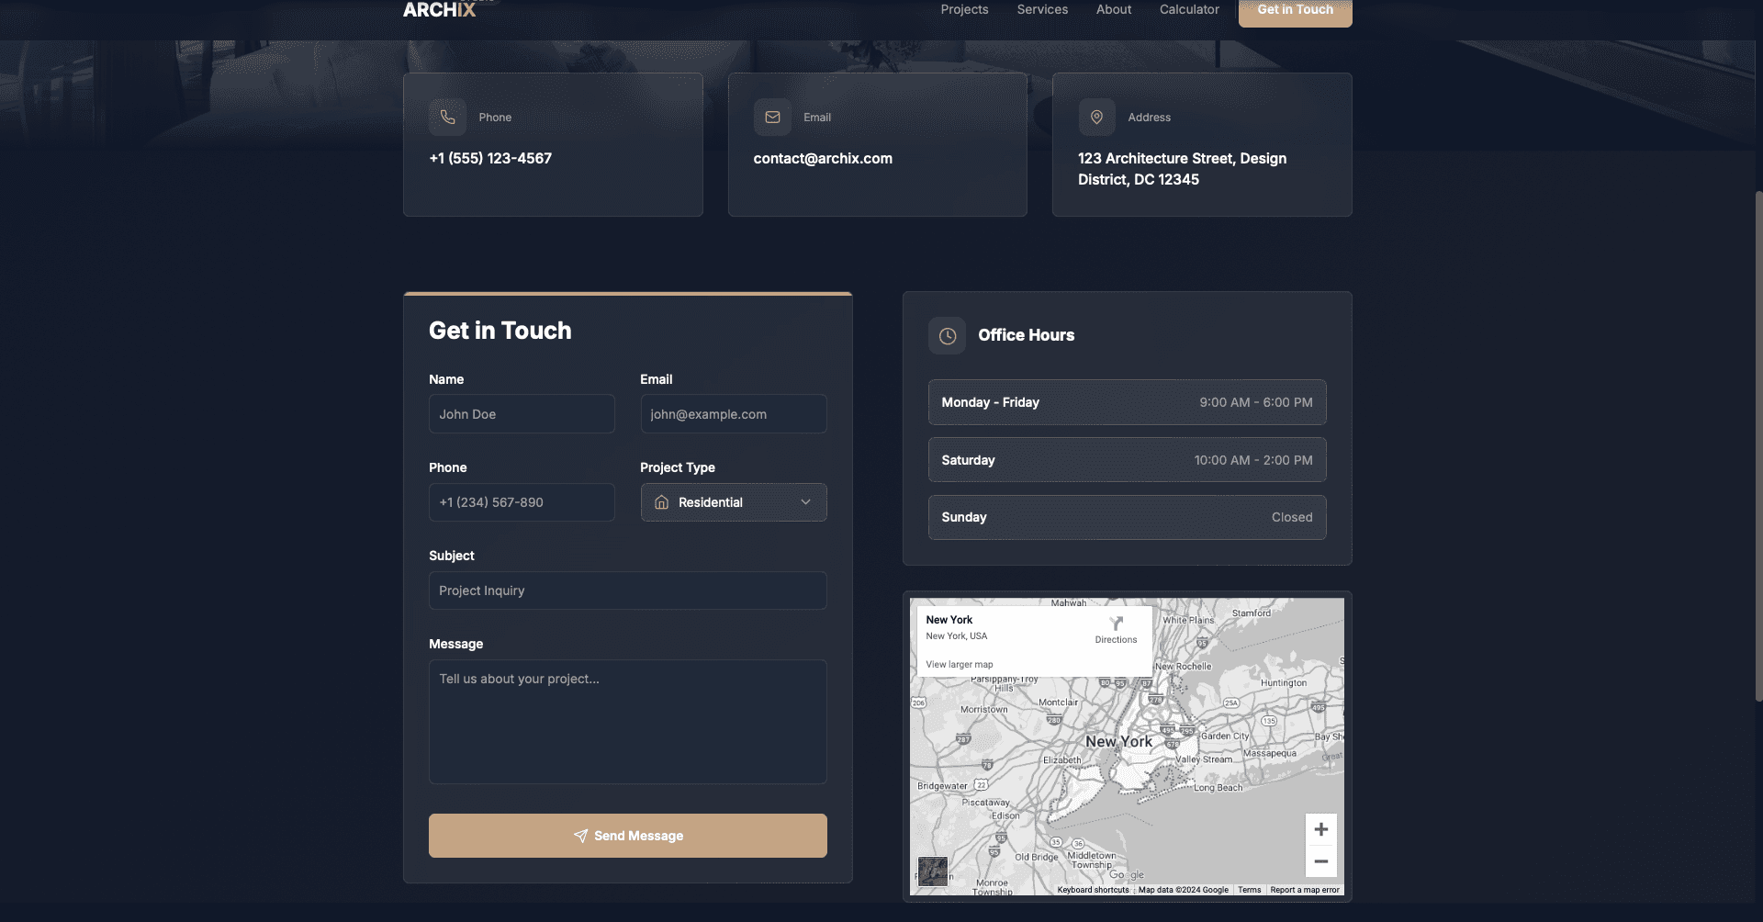Open the Projects nav item
Screen dimensions: 1763x922
tap(964, 9)
